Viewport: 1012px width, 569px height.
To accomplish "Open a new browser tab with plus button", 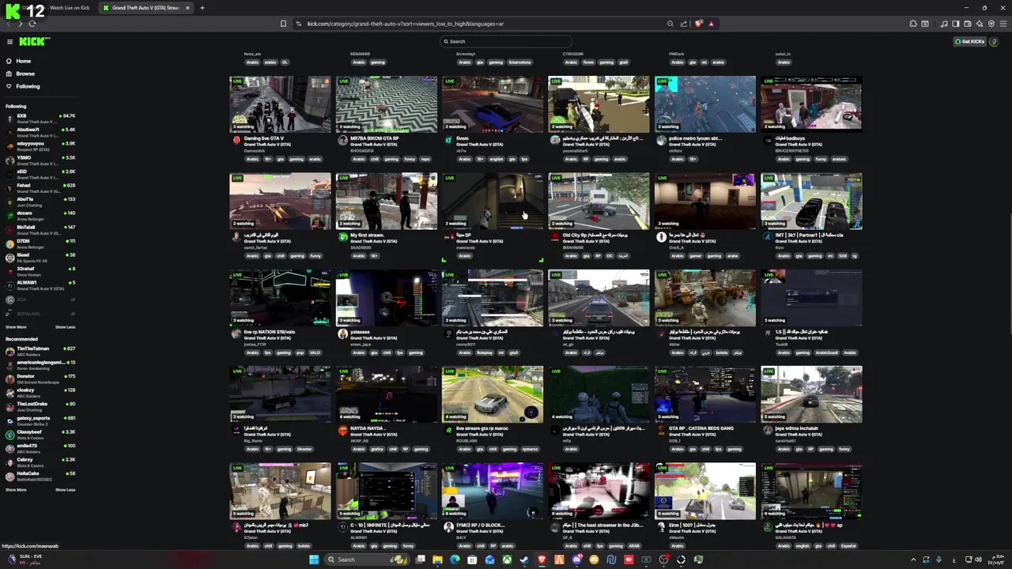I will tap(202, 8).
